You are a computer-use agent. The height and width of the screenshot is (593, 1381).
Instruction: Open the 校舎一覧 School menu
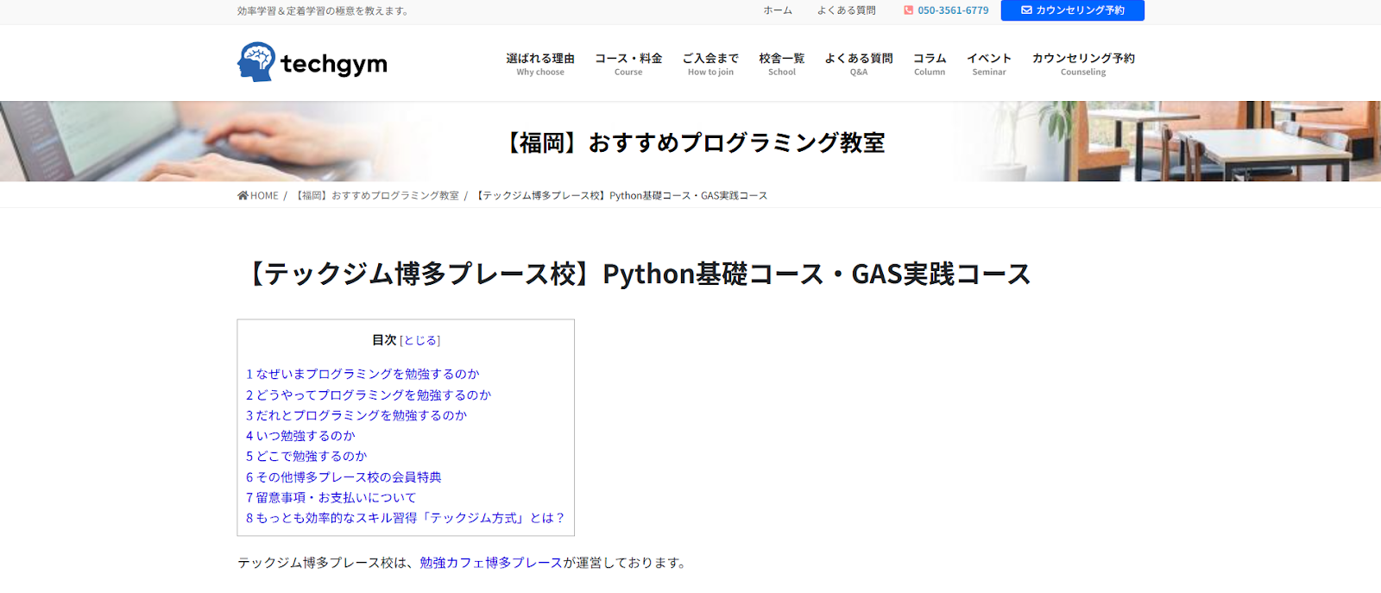782,63
